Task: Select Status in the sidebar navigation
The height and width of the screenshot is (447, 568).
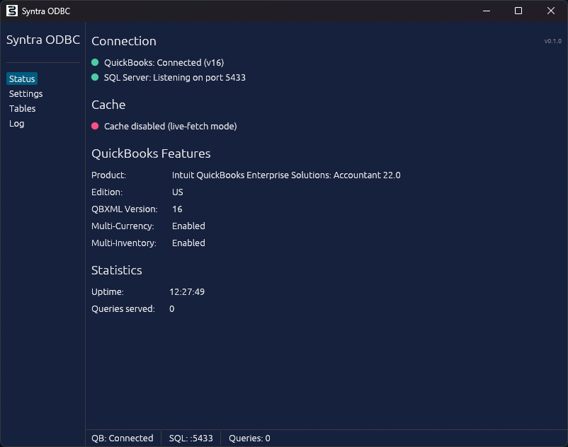Action: tap(21, 79)
